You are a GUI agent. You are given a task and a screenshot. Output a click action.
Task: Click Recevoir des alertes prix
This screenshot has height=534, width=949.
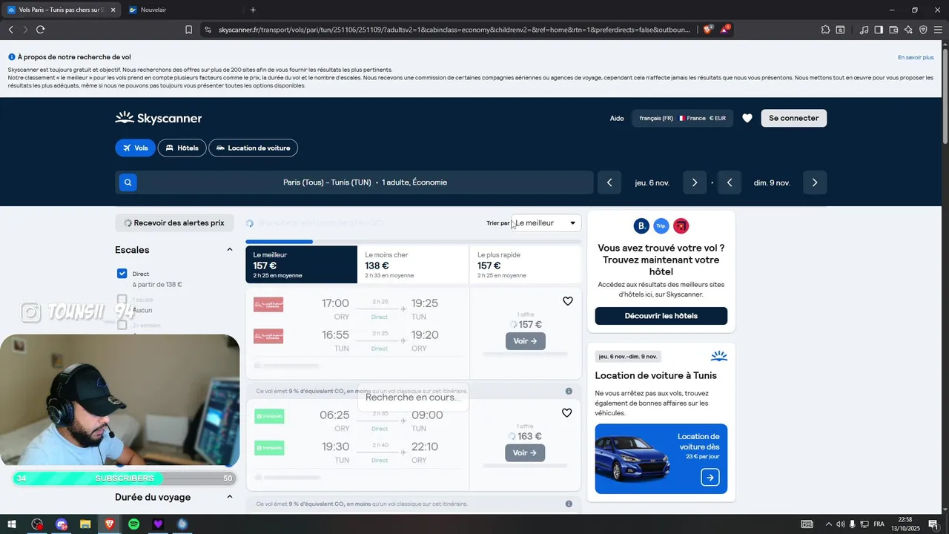coord(174,222)
